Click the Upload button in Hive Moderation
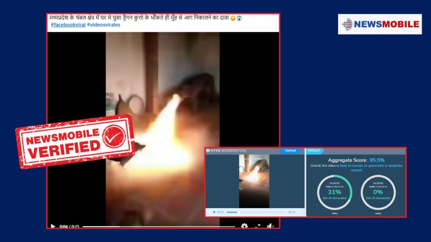Screen dimensions: 431x242 (x=290, y=150)
